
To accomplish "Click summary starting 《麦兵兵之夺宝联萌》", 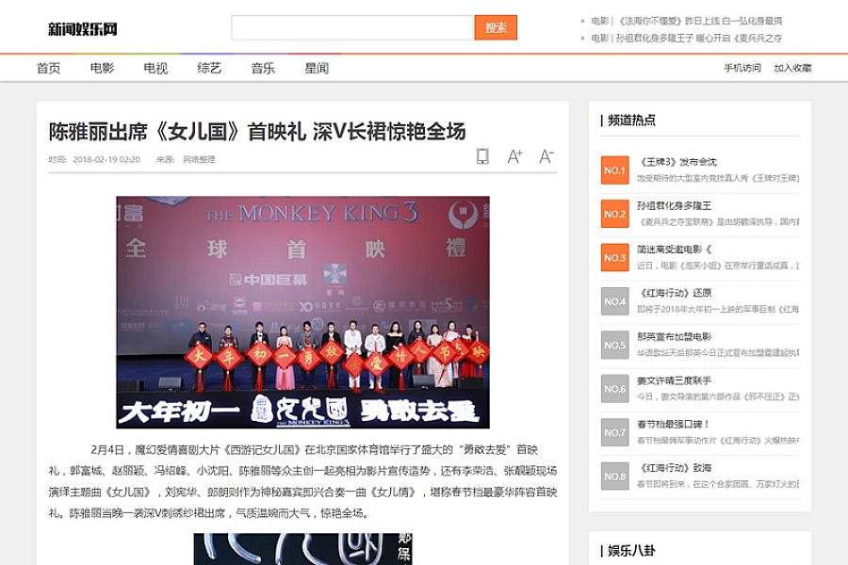I will tap(718, 221).
